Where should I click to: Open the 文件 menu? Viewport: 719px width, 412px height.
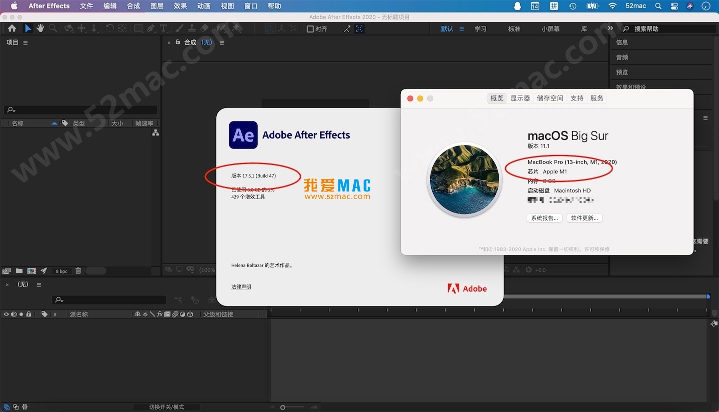pyautogui.click(x=86, y=6)
